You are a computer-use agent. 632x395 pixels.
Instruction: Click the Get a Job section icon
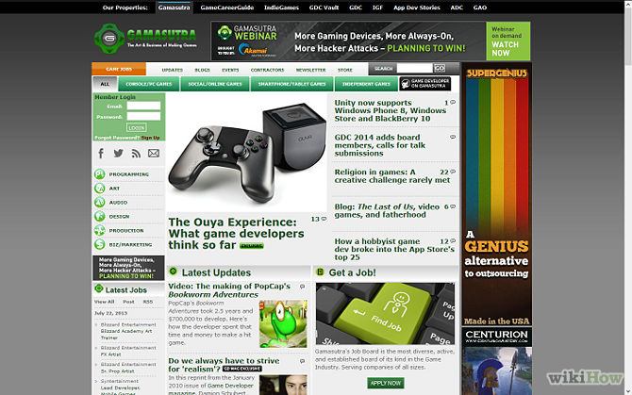320,272
